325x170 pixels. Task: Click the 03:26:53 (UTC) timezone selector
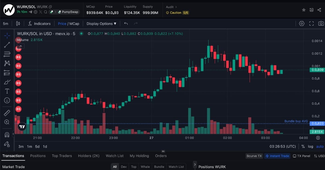[283, 146]
